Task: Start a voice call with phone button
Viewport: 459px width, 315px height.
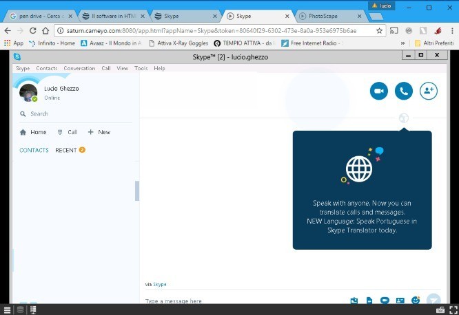Action: 403,91
